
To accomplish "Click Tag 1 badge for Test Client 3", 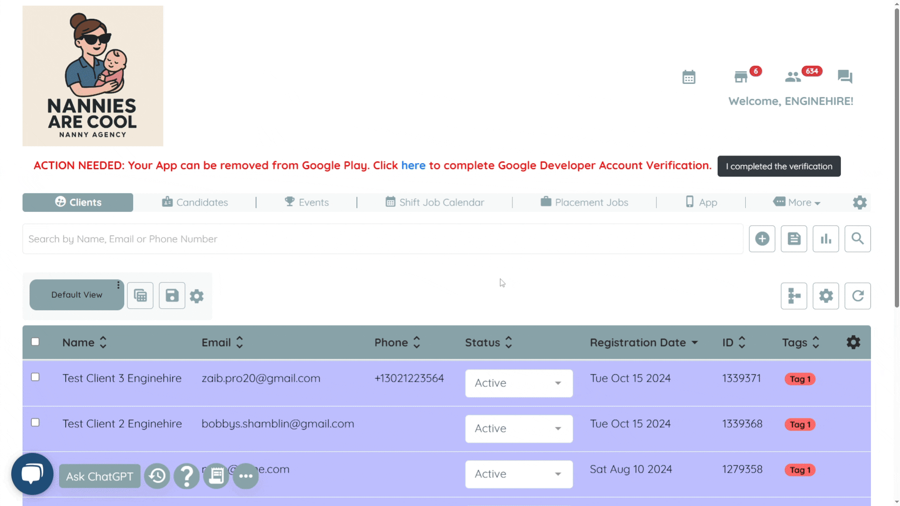I will click(800, 379).
